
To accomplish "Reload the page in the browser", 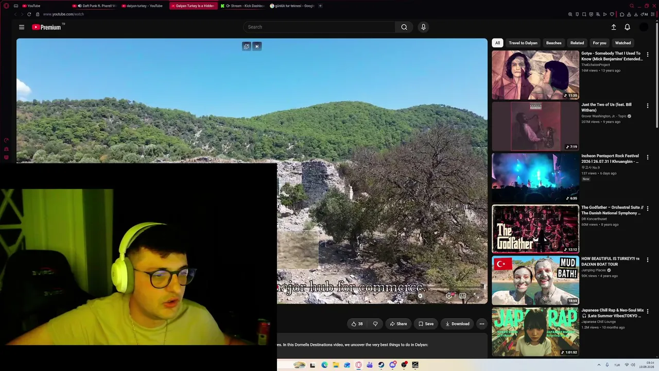I will point(29,14).
